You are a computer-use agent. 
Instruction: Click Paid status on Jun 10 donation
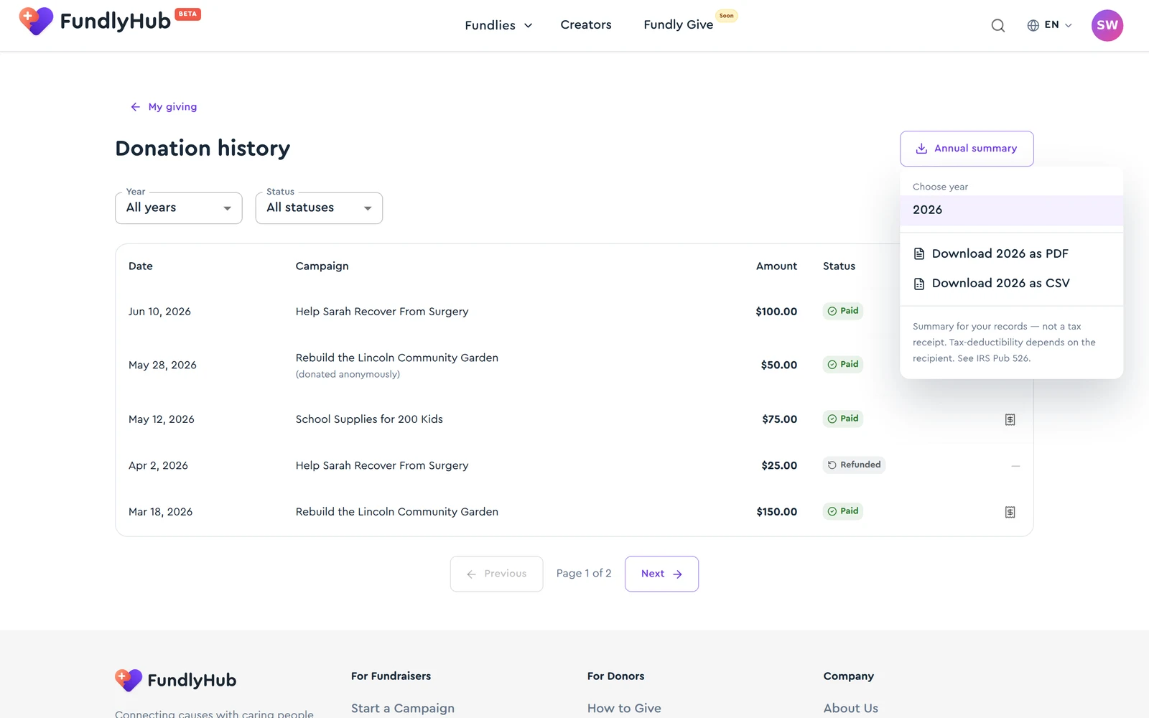pyautogui.click(x=842, y=311)
